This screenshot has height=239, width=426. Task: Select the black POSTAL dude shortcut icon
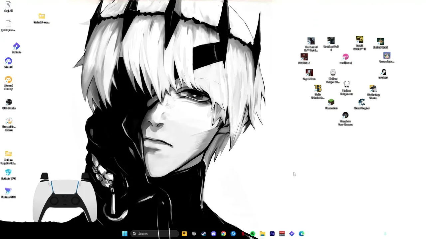pyautogui.click(x=383, y=74)
